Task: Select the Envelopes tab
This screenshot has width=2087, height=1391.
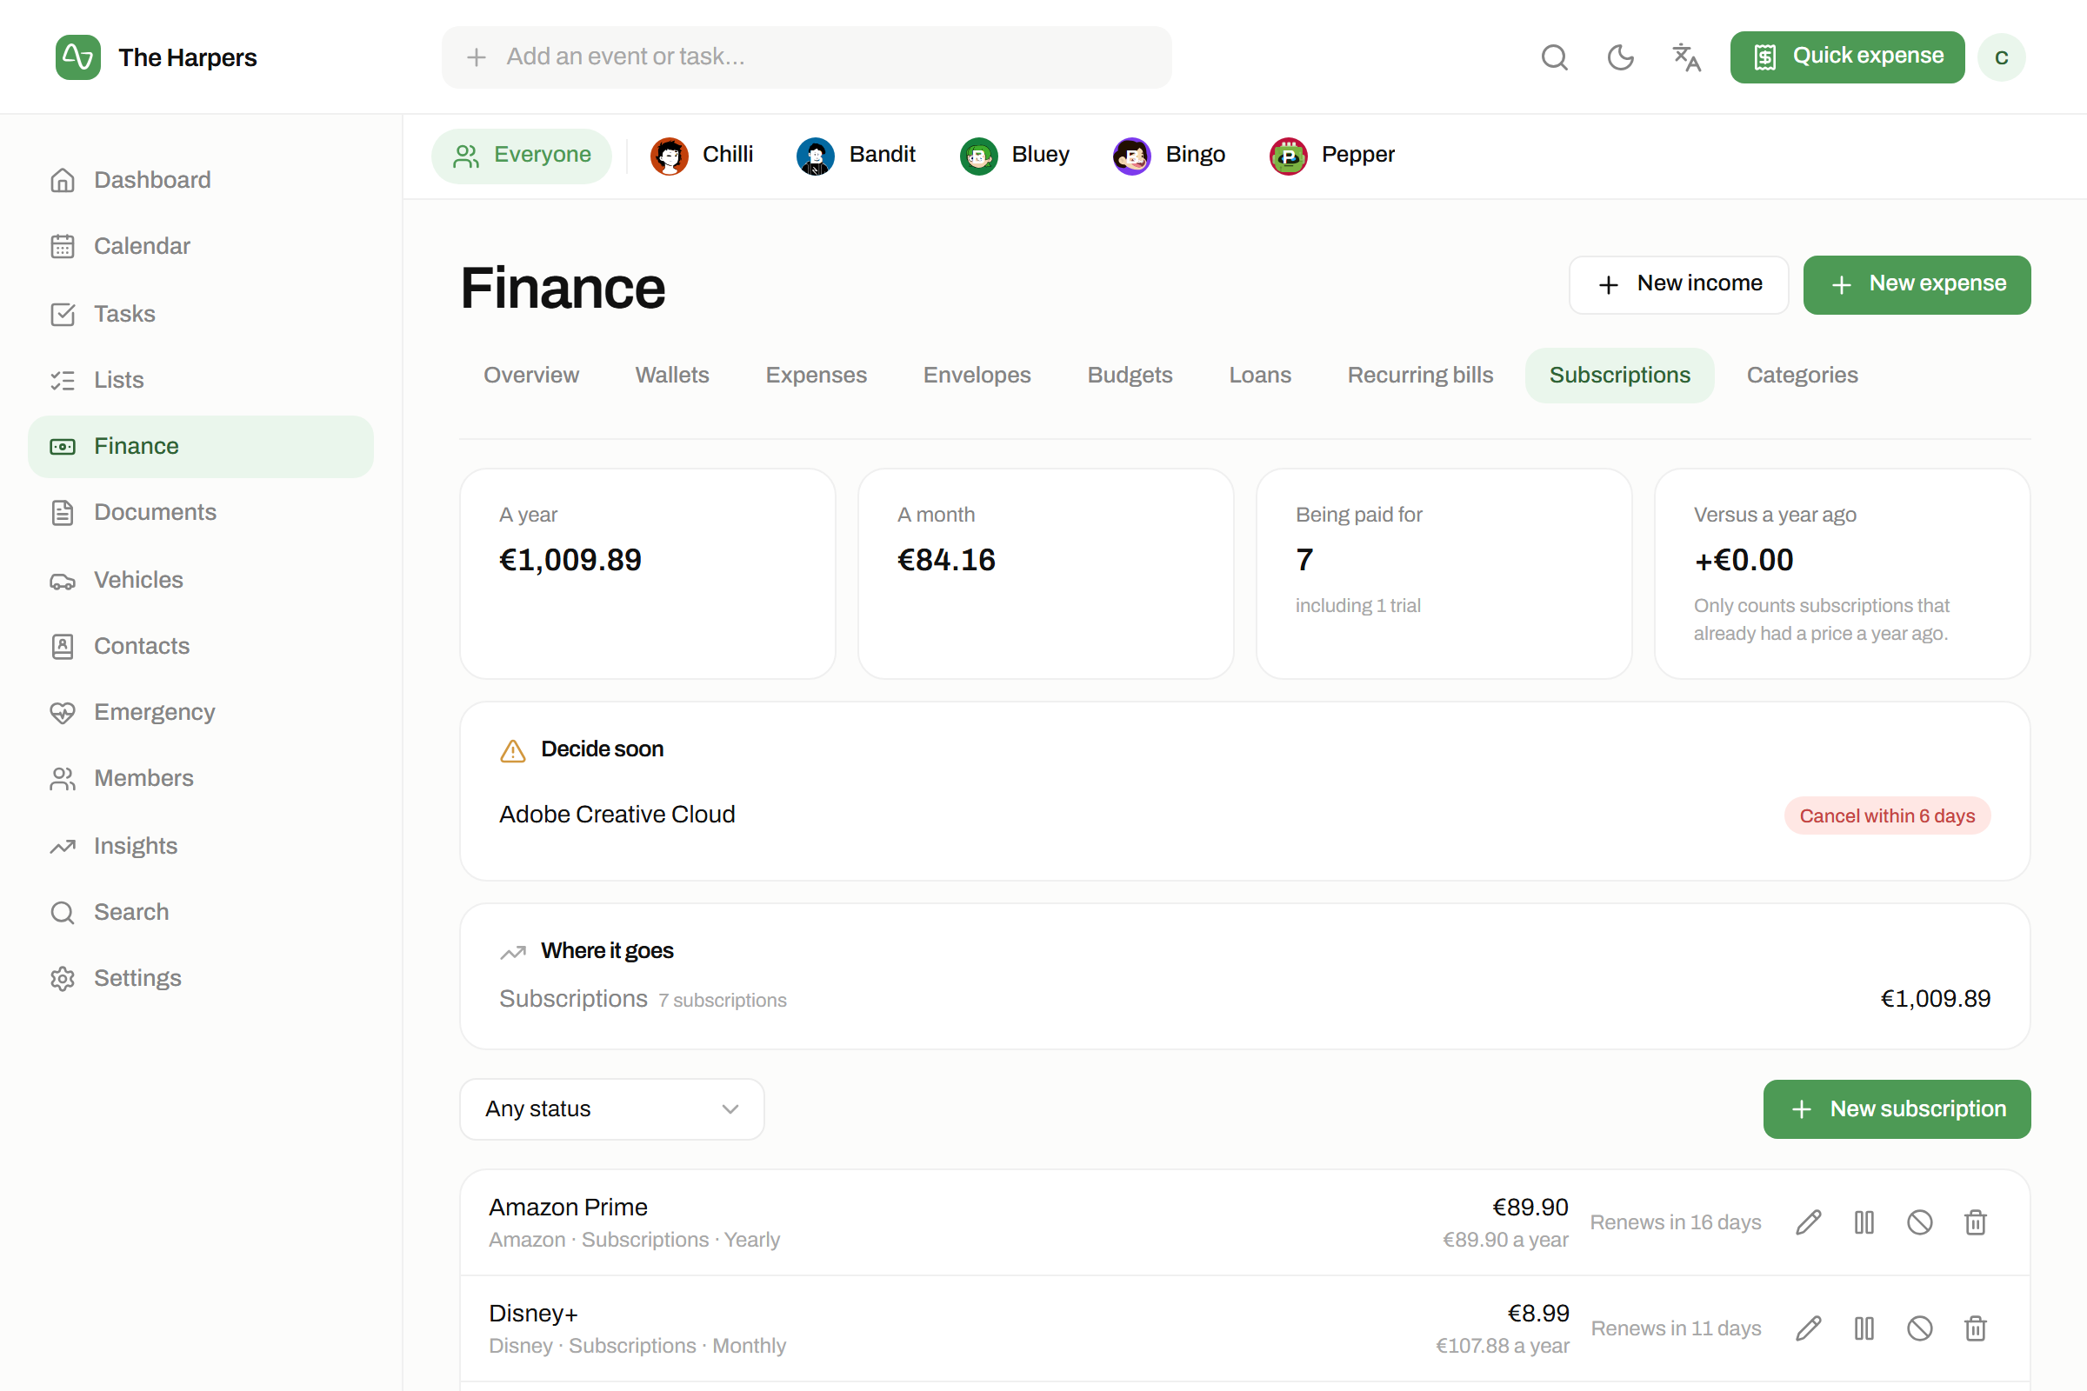Action: (x=976, y=376)
